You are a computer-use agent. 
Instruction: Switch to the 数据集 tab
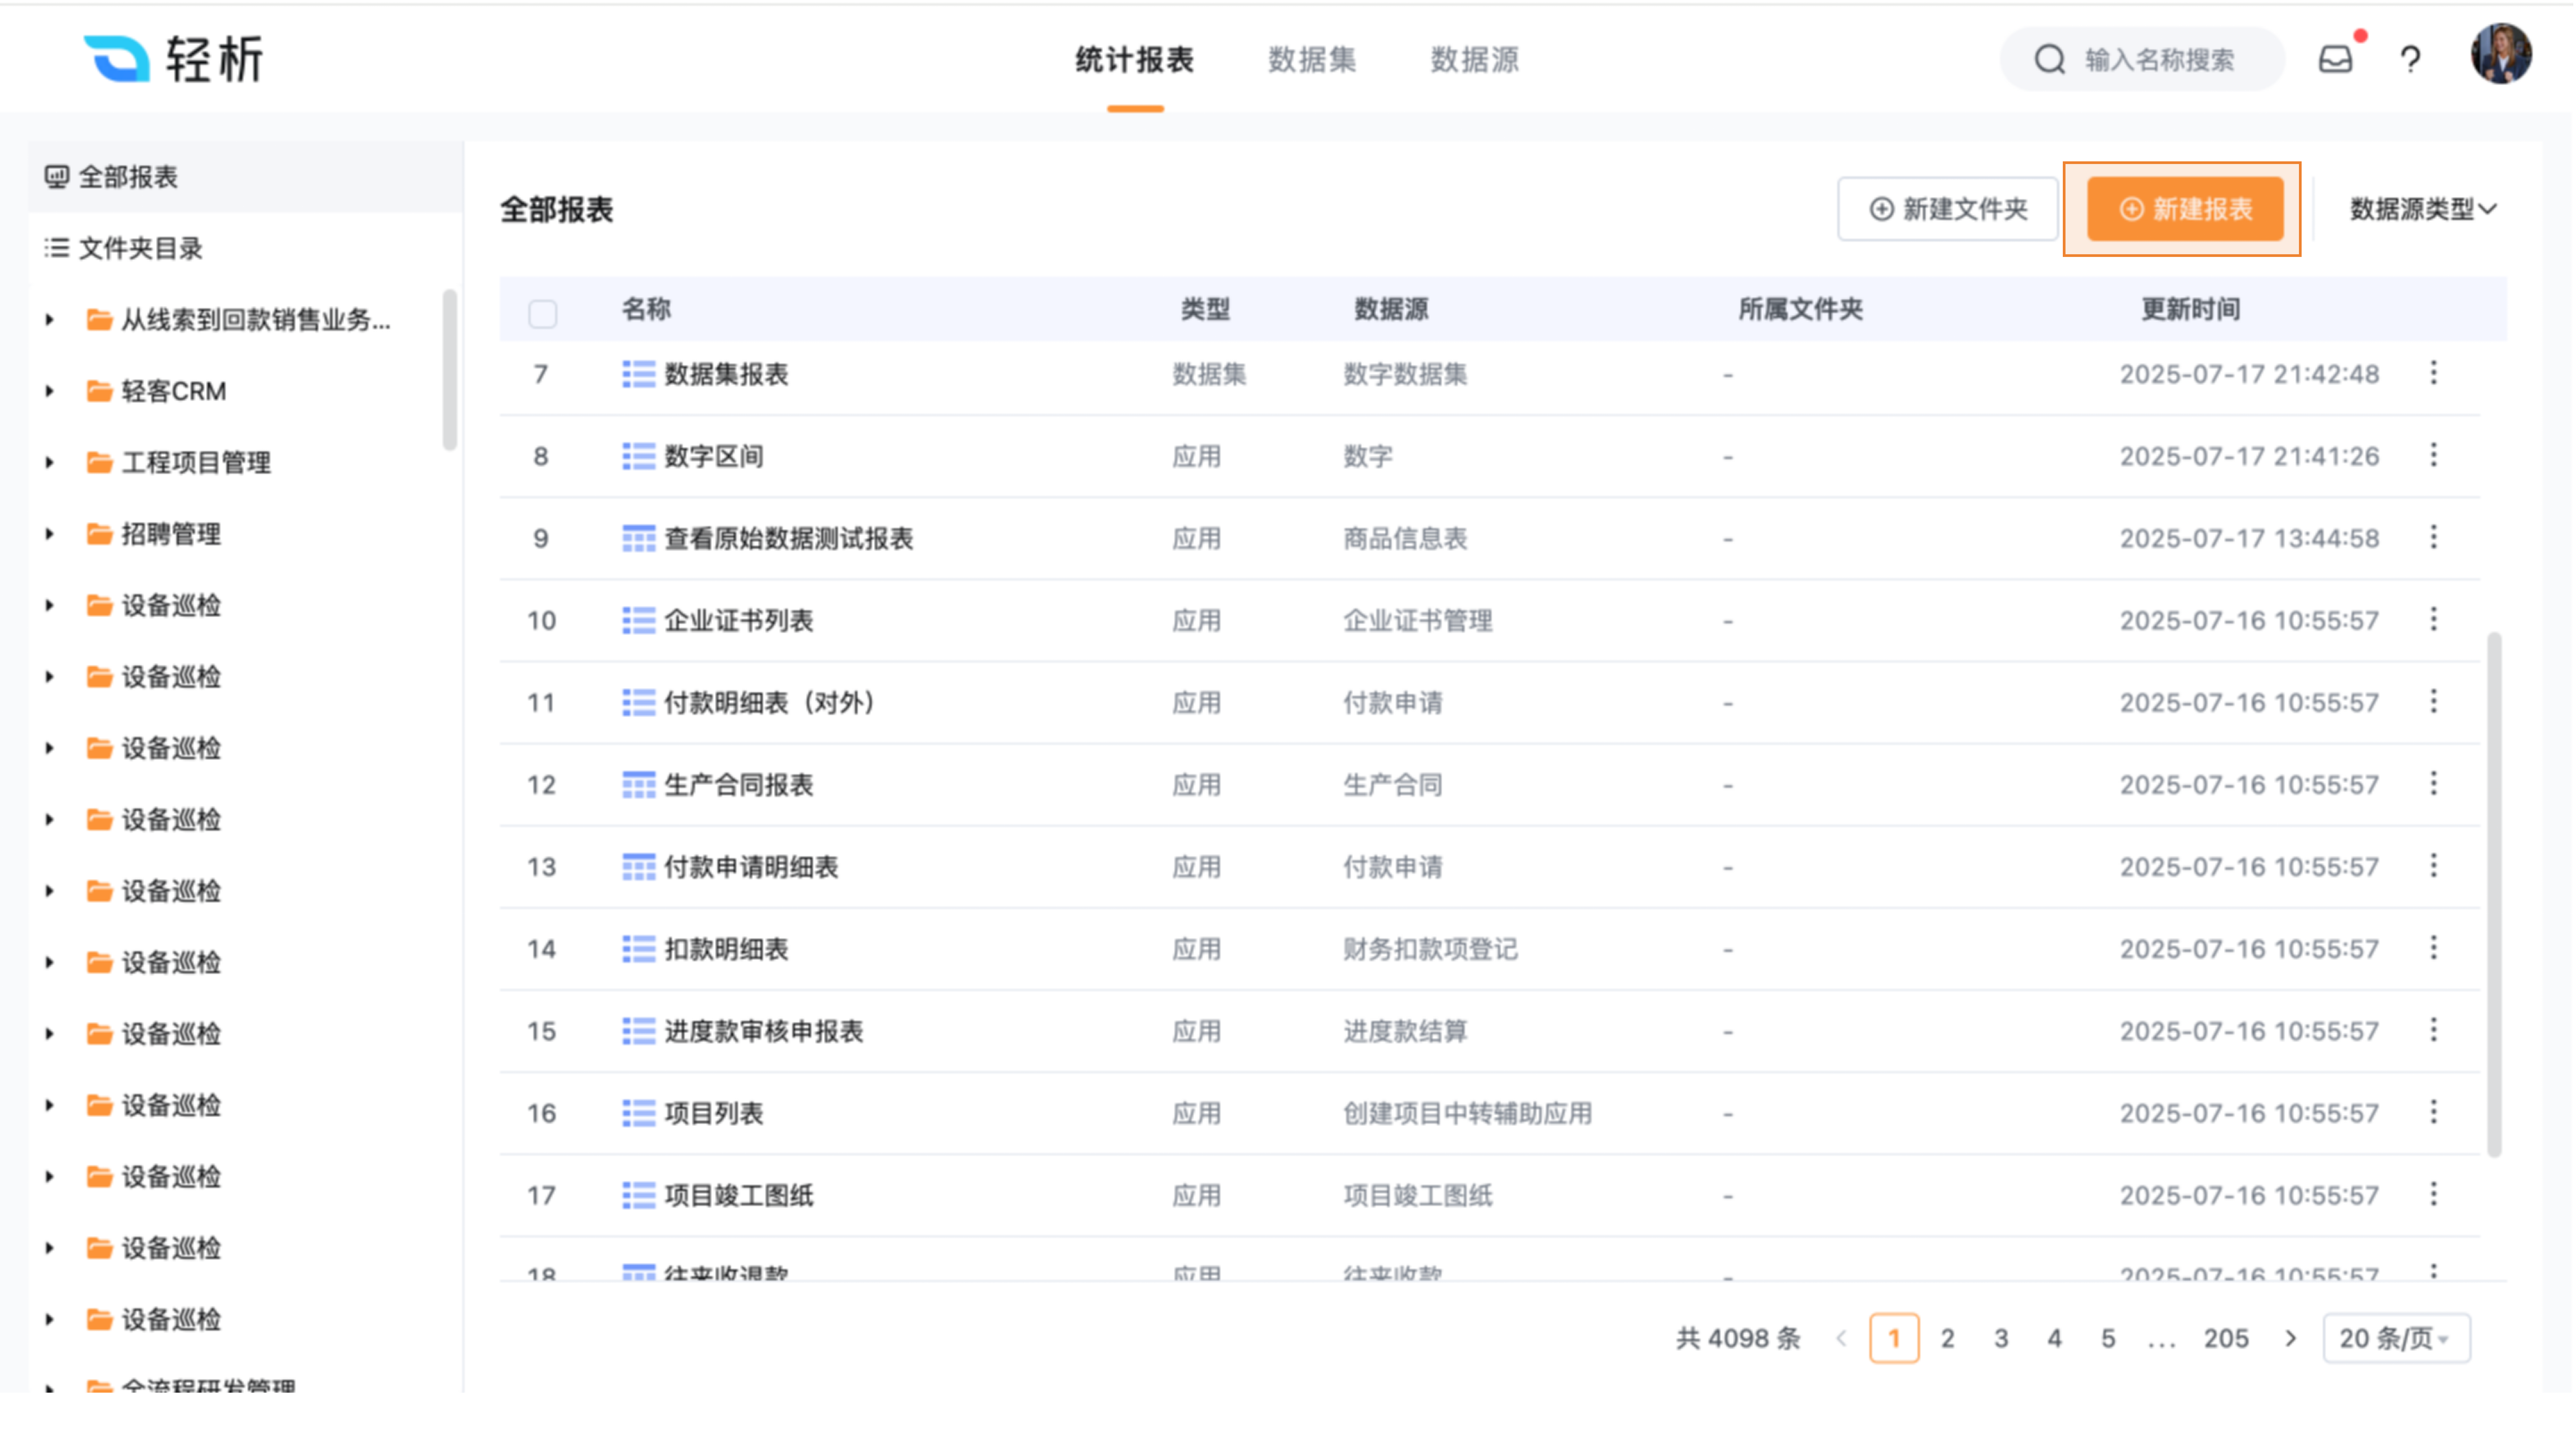tap(1312, 60)
